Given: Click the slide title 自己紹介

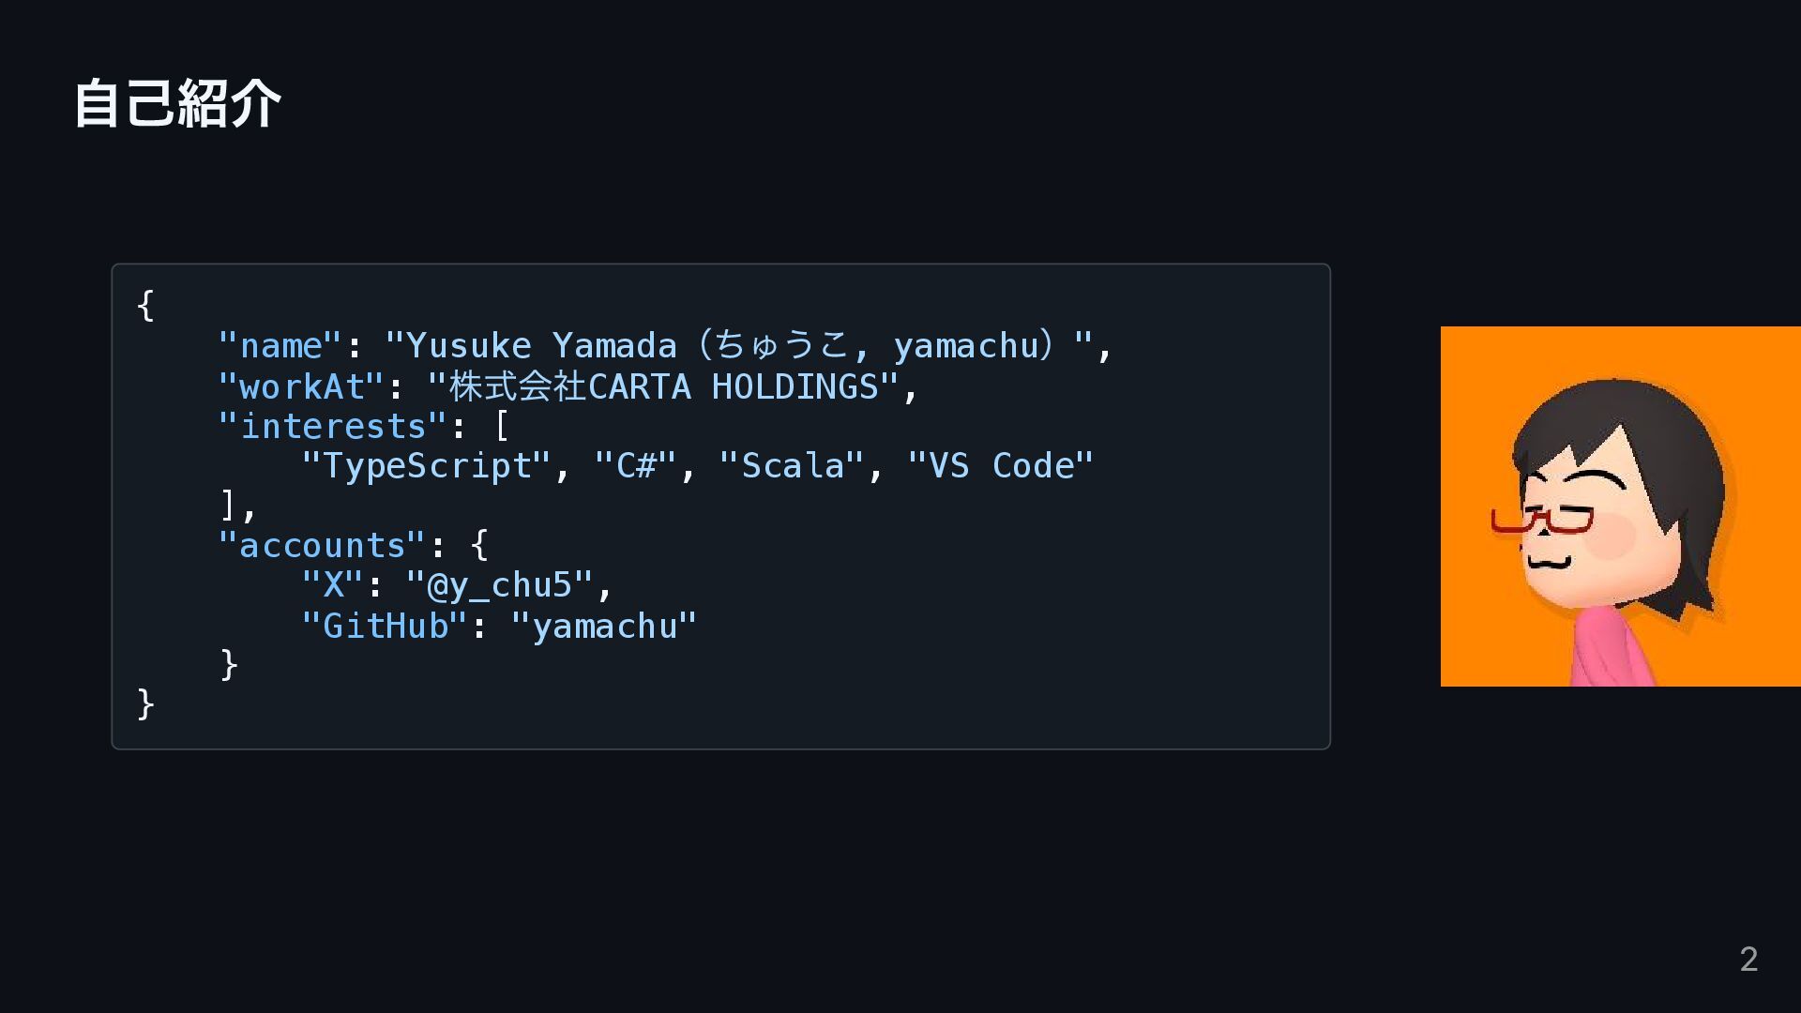Looking at the screenshot, I should [x=177, y=103].
